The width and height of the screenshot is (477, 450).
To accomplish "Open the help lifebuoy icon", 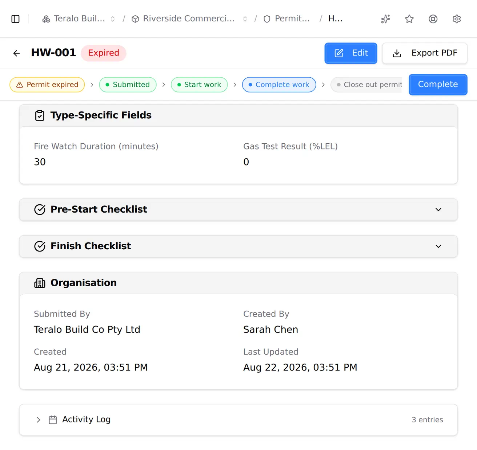I will [x=433, y=19].
